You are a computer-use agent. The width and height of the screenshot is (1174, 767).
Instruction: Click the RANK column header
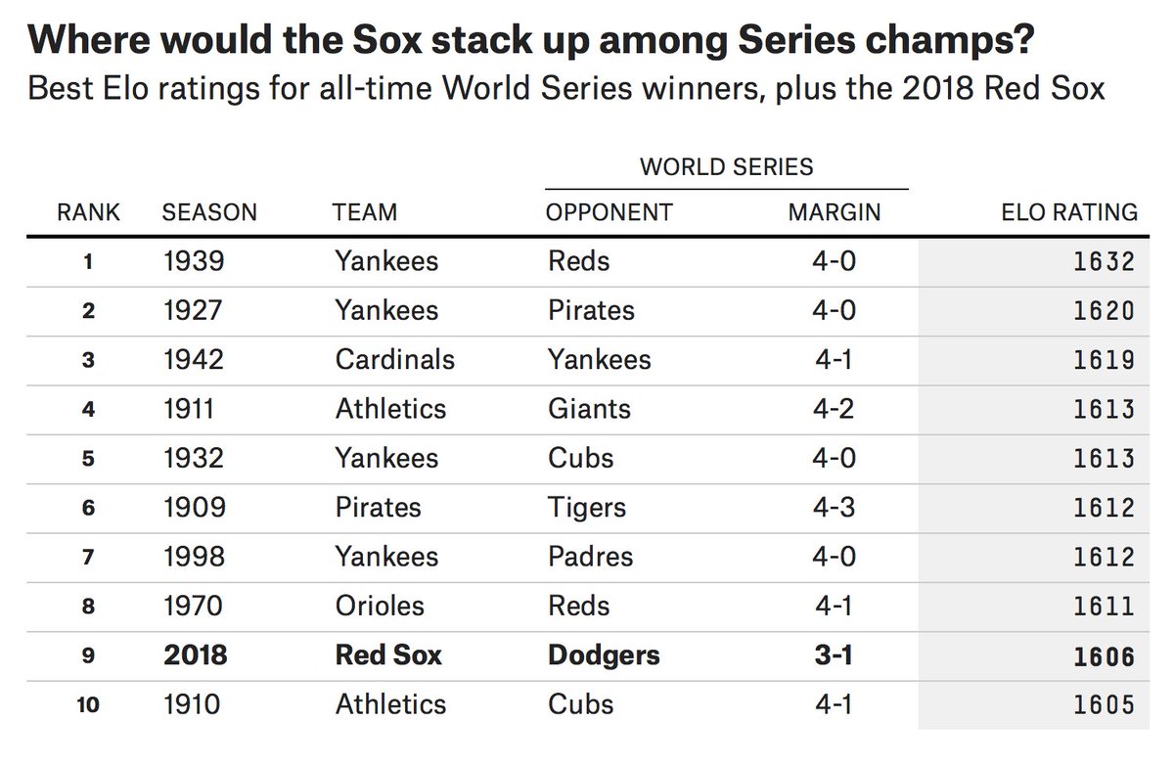click(88, 211)
